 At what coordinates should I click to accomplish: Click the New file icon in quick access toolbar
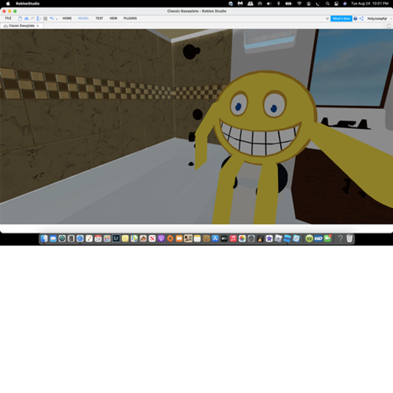20,18
